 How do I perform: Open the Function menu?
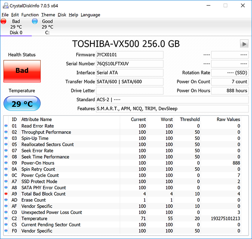30,15
